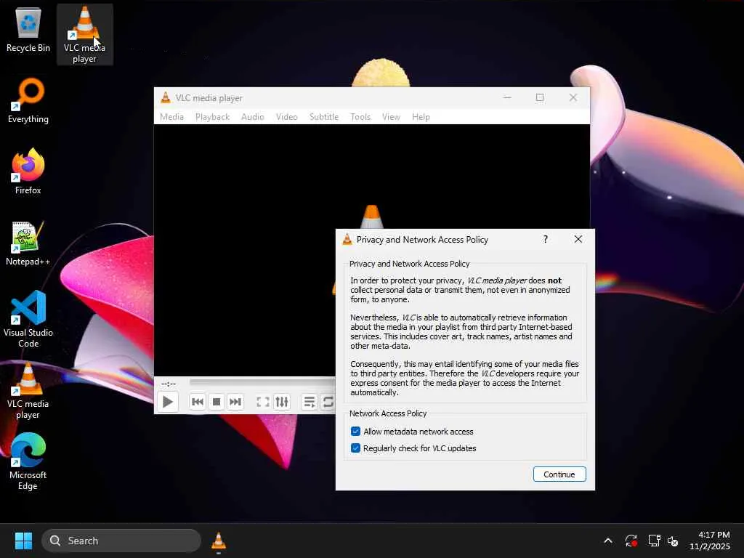Open the taskbar clock and date
744x558 pixels.
point(709,541)
